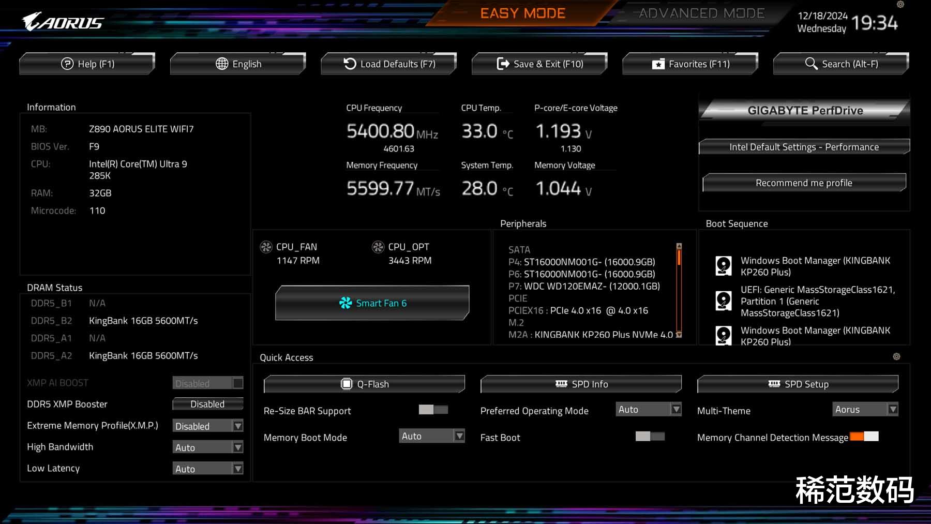This screenshot has width=931, height=524.
Task: Click the date 12/18/2024
Action: 822,16
